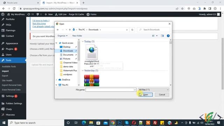The image size is (224, 126).
Task: Click This PC in address breadcrumb
Action: (x=82, y=30)
